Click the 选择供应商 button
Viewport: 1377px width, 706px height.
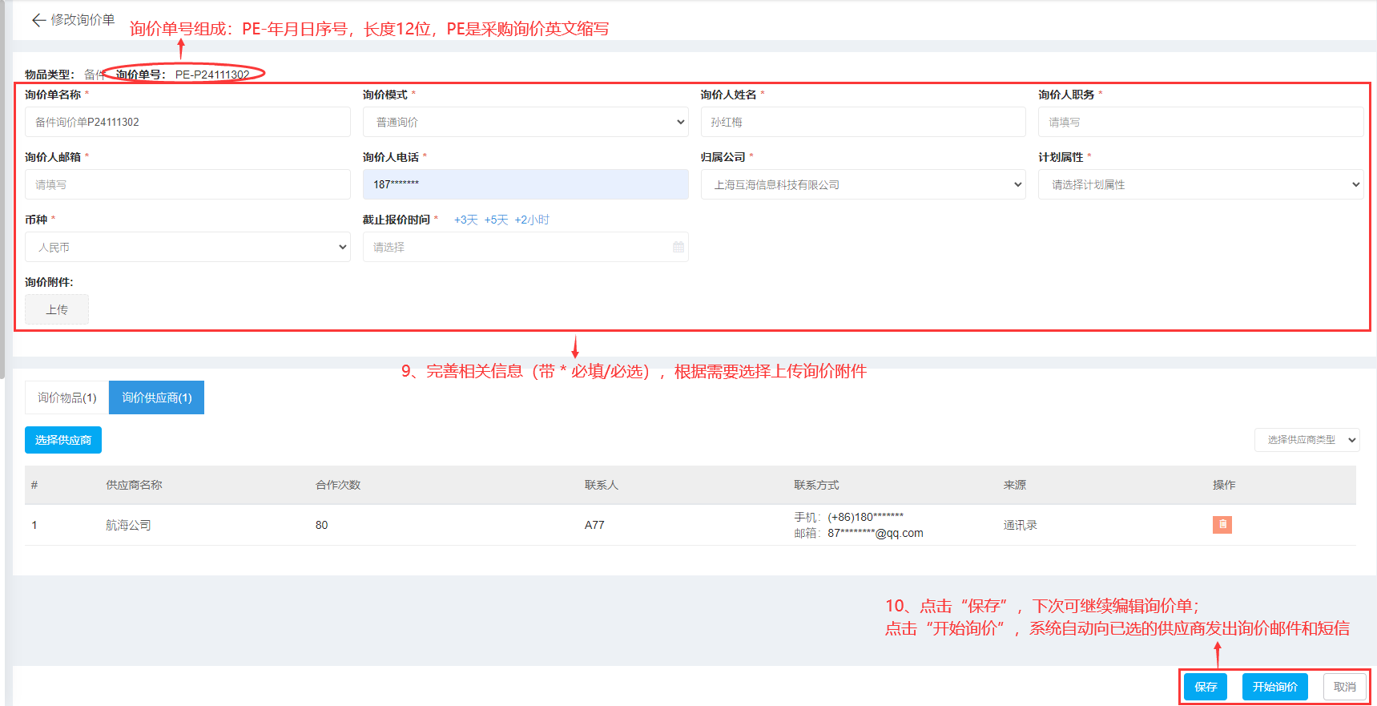click(63, 440)
